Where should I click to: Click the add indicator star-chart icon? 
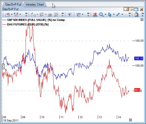coord(33,14)
